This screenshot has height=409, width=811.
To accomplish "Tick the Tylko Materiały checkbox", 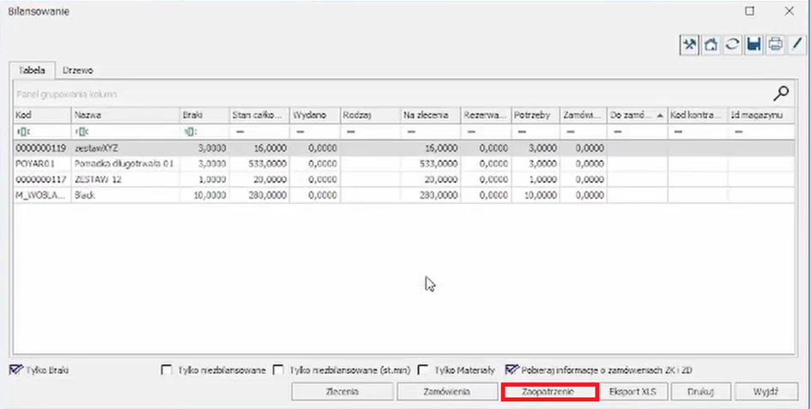I will [423, 370].
